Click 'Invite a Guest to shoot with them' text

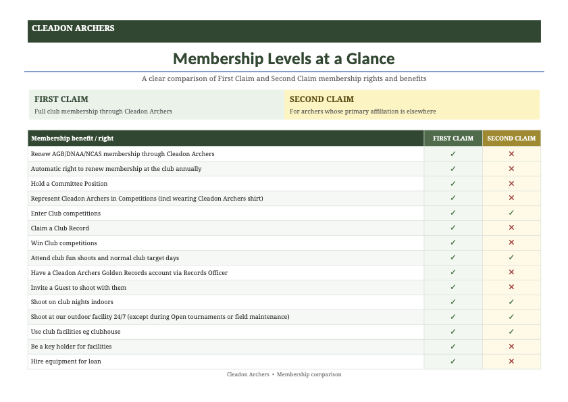(78, 287)
